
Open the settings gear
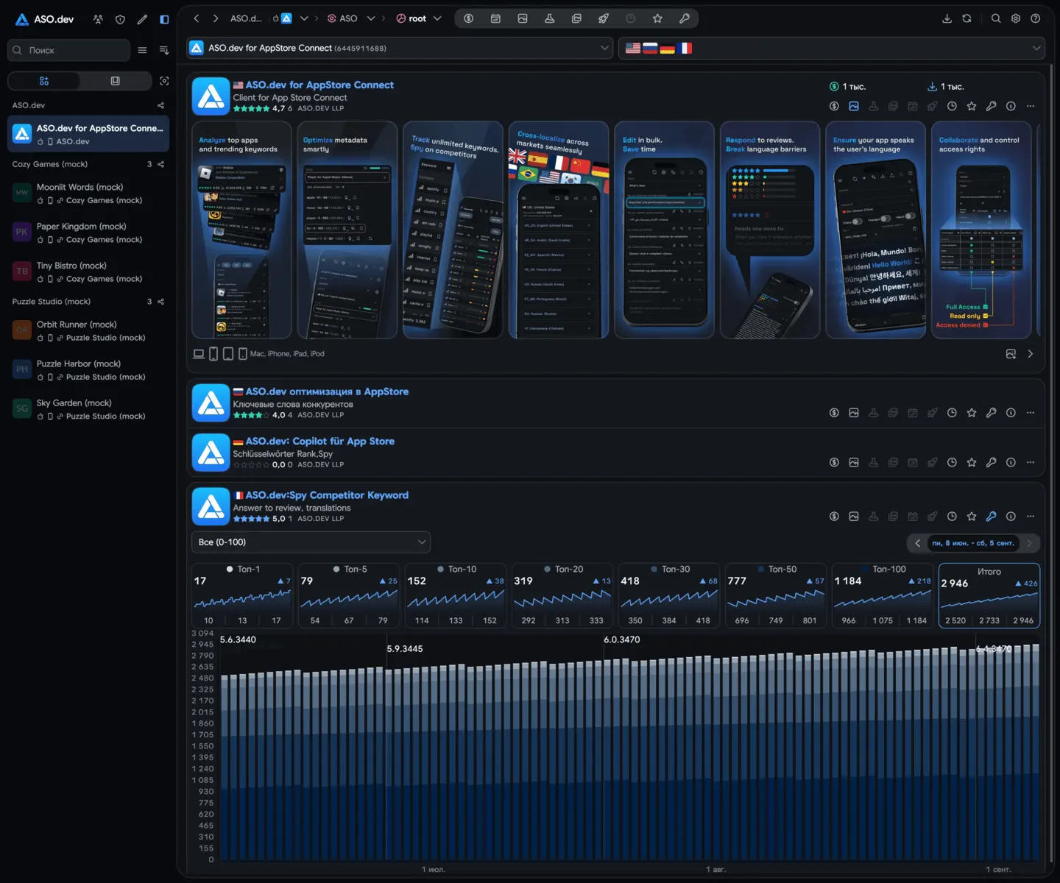[x=1016, y=18]
